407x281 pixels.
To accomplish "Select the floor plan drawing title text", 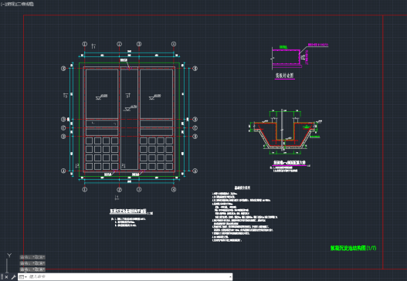I will tap(128, 212).
